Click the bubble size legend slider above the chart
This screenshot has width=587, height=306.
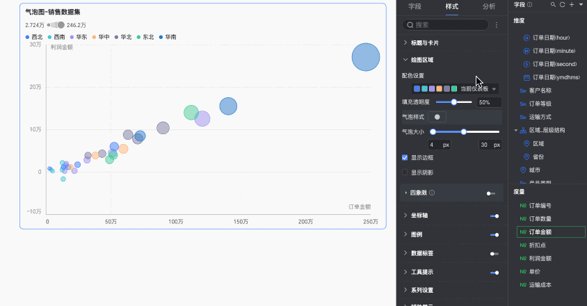click(56, 25)
